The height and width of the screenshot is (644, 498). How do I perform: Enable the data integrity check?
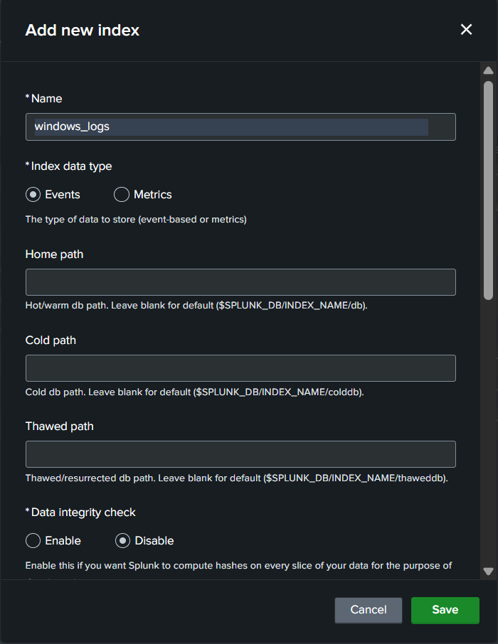[33, 541]
